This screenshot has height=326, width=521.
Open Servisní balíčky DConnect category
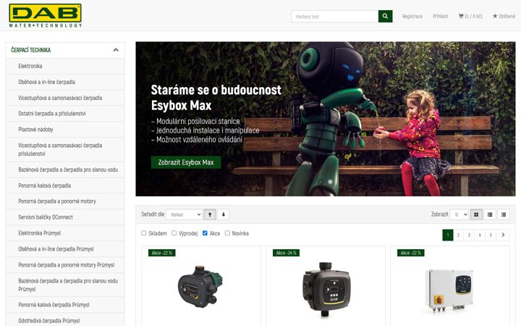pos(65,217)
